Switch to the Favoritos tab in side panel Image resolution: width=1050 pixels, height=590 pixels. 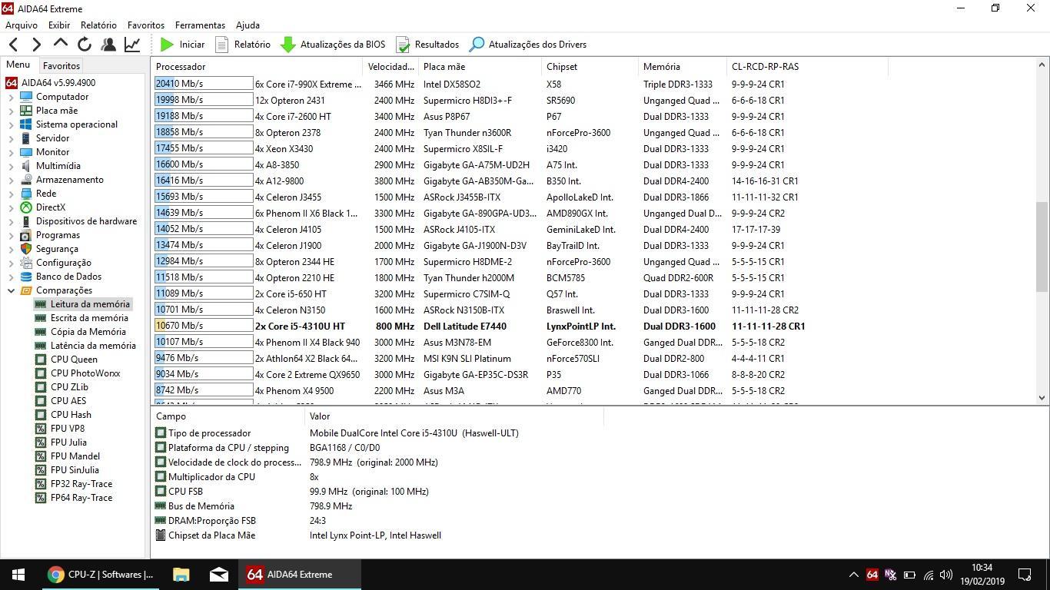[61, 66]
